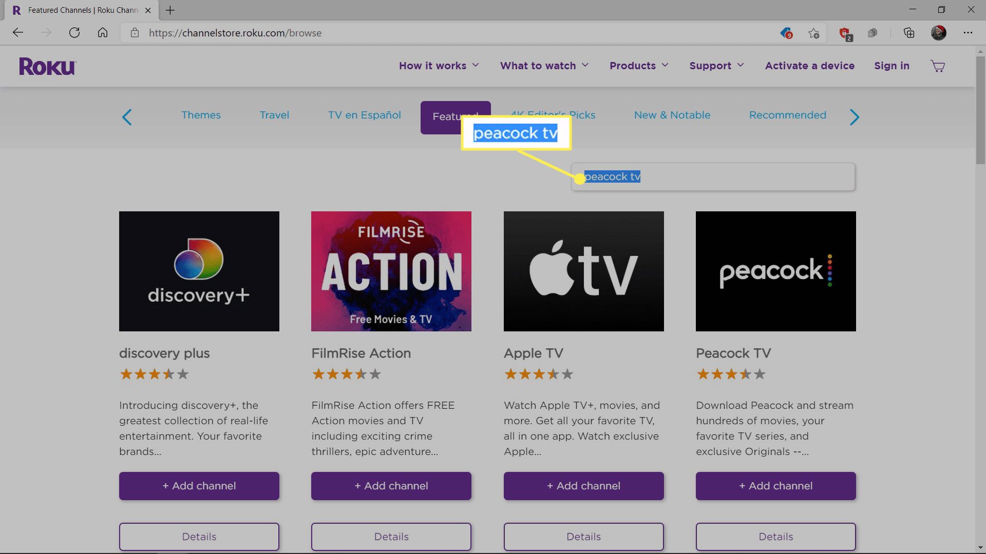Select the New and Notable tab

click(x=672, y=114)
